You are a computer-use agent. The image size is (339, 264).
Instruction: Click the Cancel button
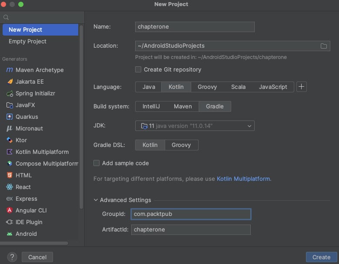coord(37,257)
